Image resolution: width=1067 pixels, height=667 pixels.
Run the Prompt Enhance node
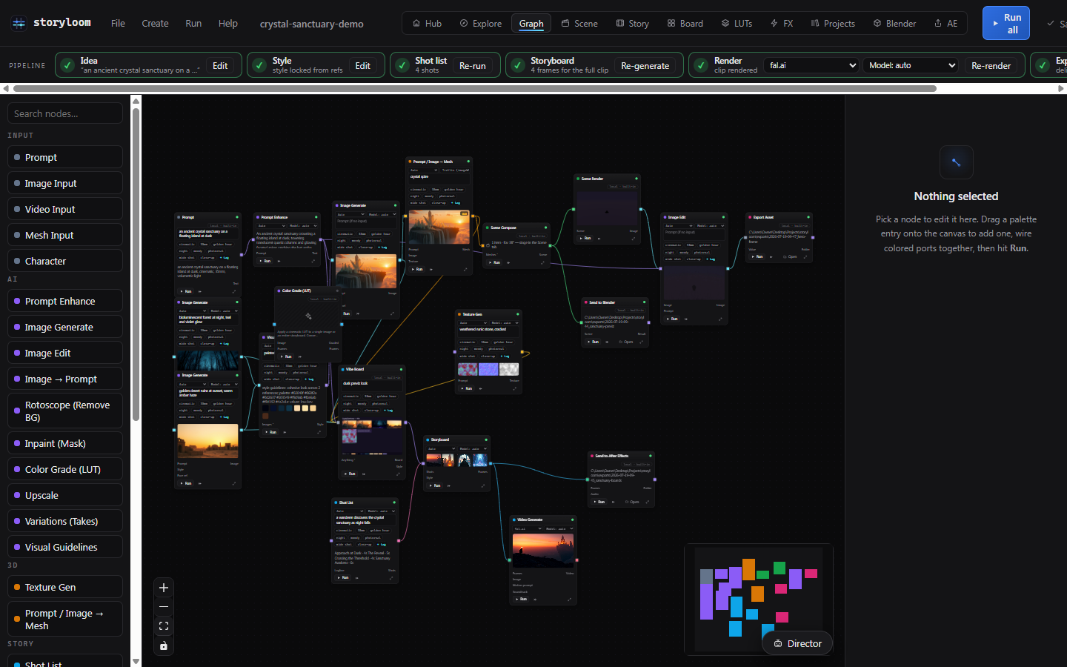265,261
